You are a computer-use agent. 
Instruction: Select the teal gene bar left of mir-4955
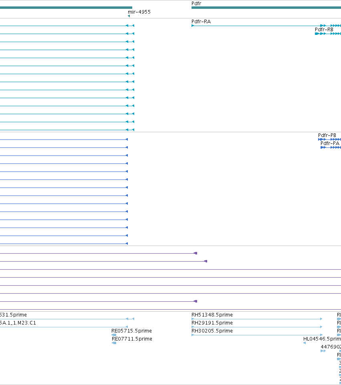pyautogui.click(x=66, y=8)
